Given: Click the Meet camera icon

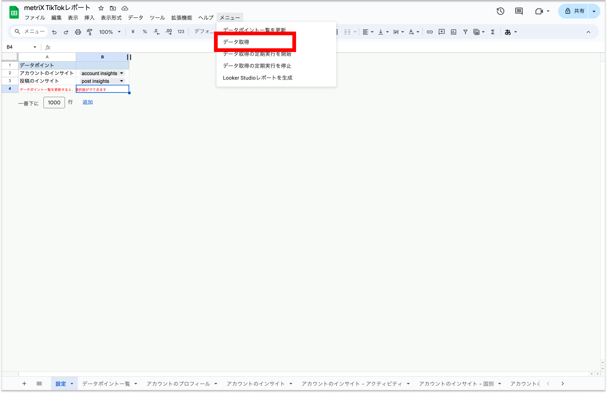Looking at the screenshot, I should click(539, 11).
